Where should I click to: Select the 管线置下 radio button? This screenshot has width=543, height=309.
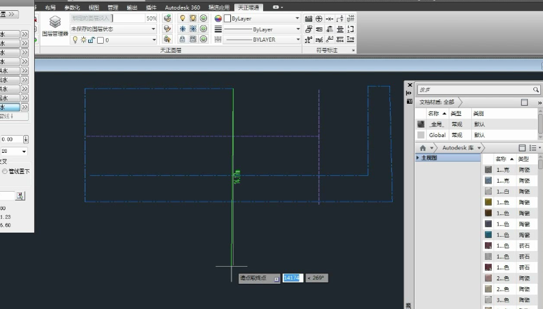point(4,171)
